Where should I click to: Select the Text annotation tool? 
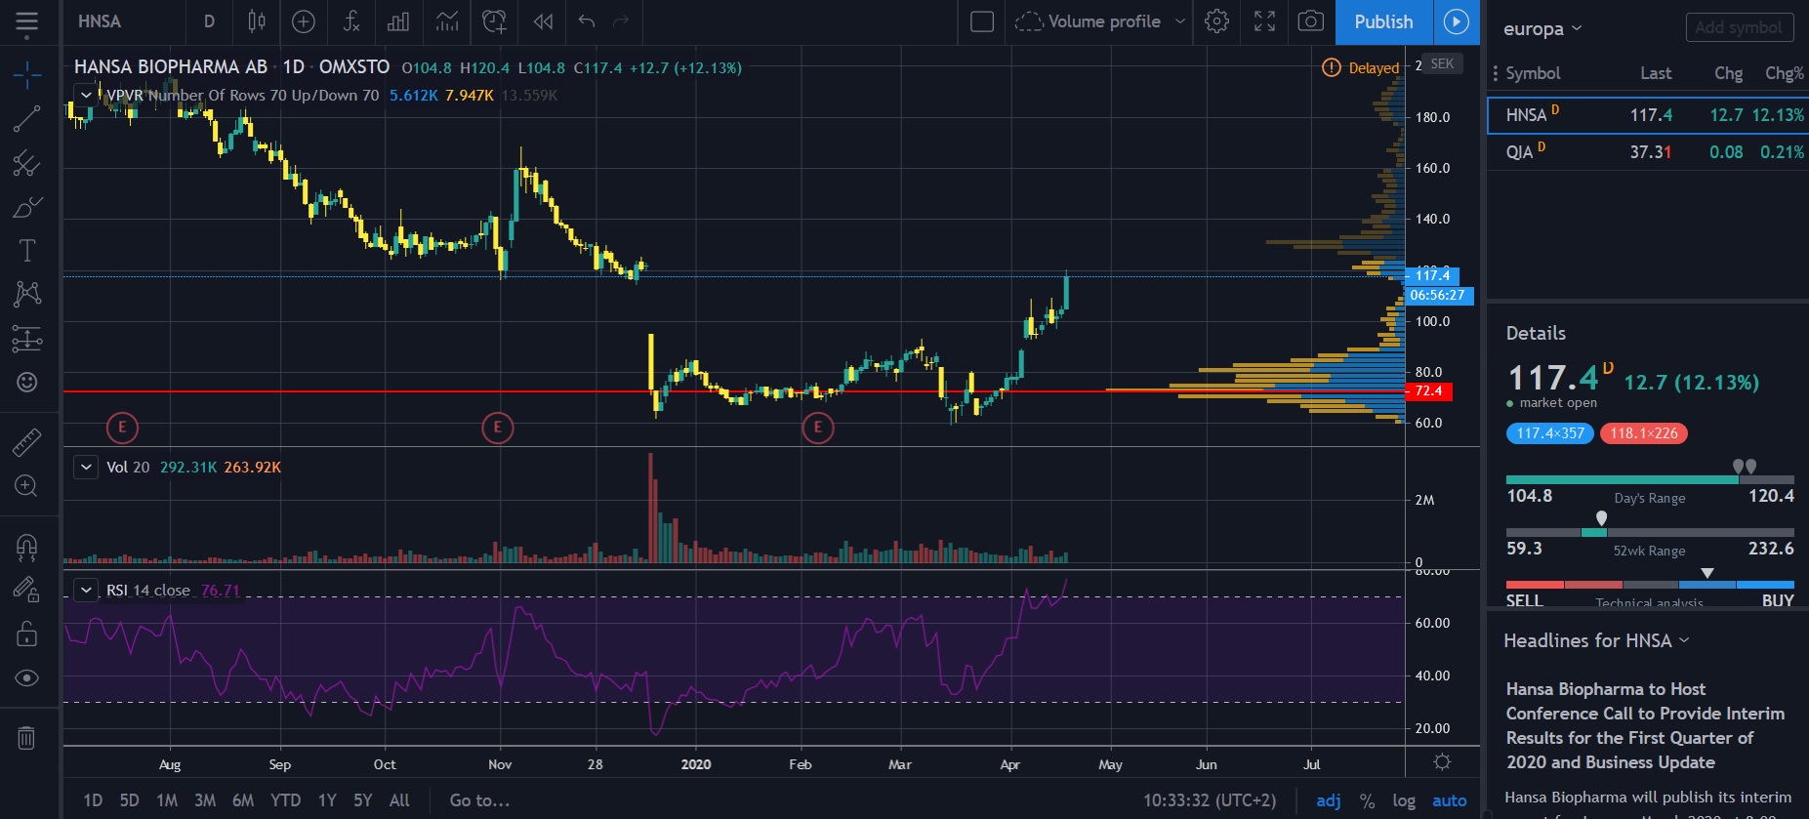pyautogui.click(x=26, y=251)
